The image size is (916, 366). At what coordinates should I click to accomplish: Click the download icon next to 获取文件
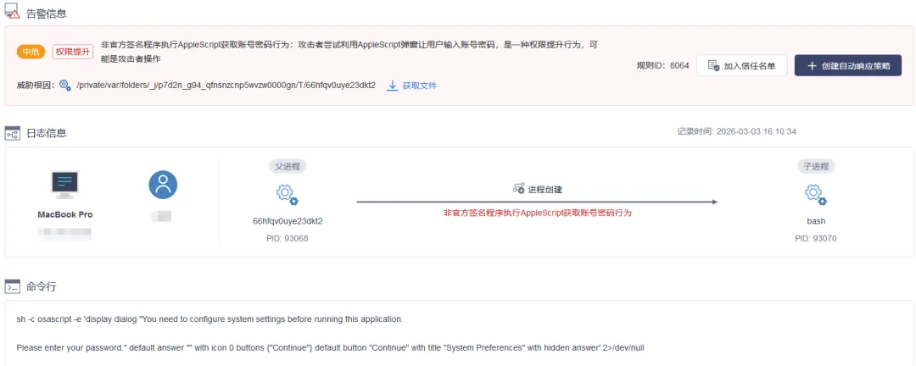point(393,86)
